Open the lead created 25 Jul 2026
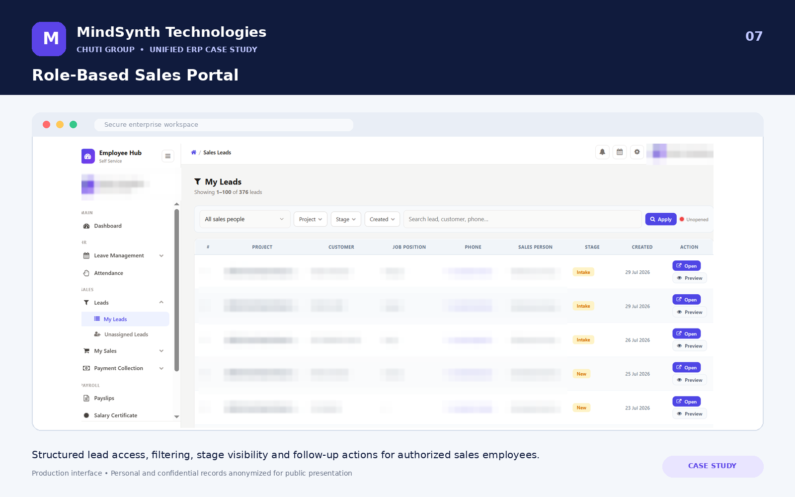795x497 pixels. (687, 367)
